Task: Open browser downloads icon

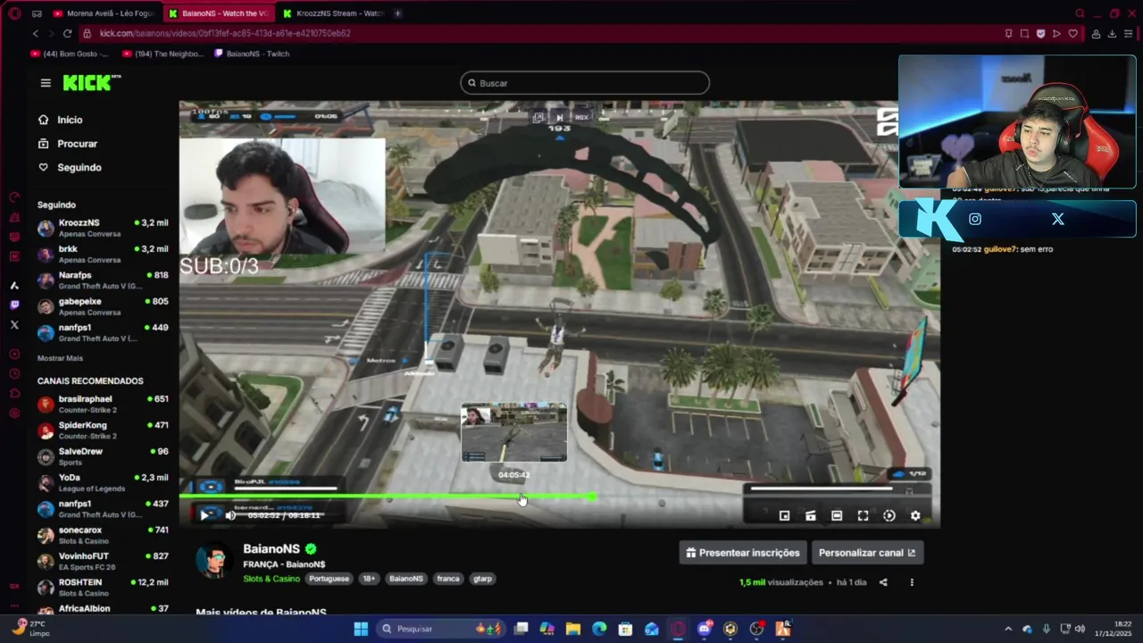Action: coord(1112,33)
